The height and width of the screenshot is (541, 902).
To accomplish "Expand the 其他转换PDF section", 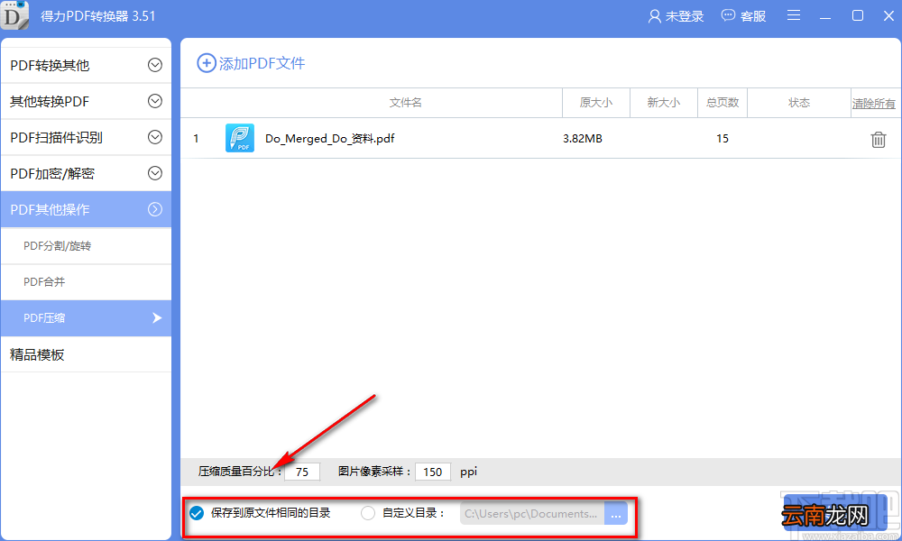I will click(x=87, y=101).
